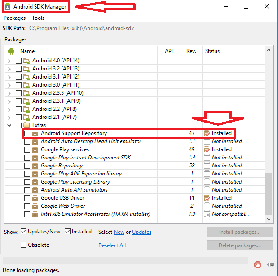The image size is (278, 276).
Task: Click the package icon for Android Auto API Simulators
Action: (x=35, y=190)
